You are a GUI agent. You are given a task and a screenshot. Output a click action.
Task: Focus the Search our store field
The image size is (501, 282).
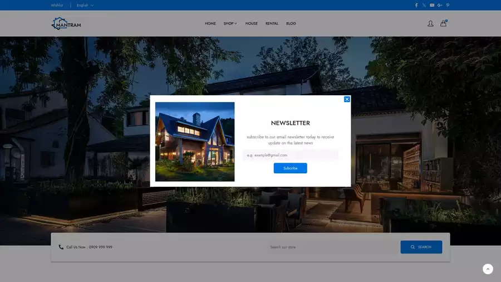click(x=333, y=247)
